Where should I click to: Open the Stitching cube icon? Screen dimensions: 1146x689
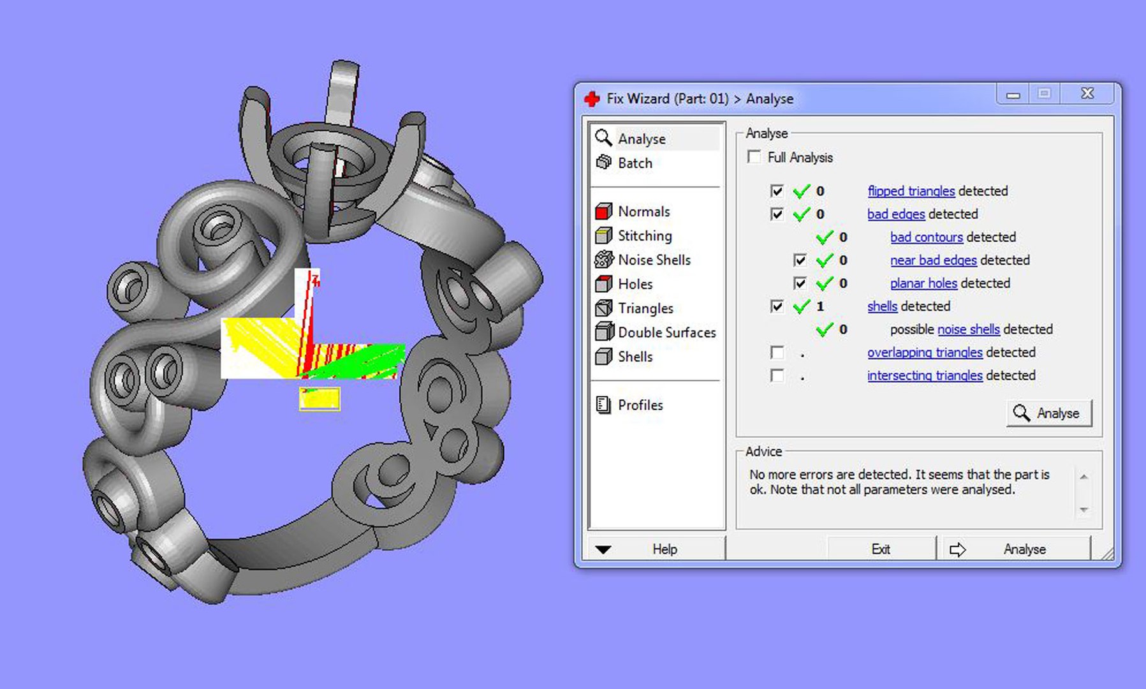[x=603, y=235]
